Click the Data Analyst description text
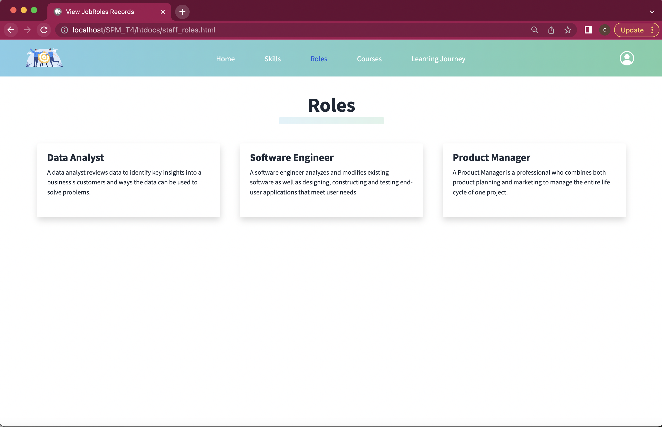 point(124,182)
